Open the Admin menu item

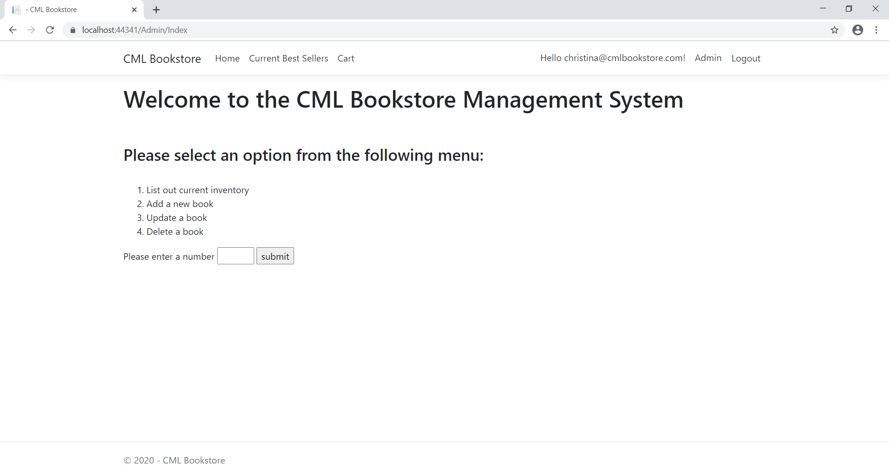point(708,58)
